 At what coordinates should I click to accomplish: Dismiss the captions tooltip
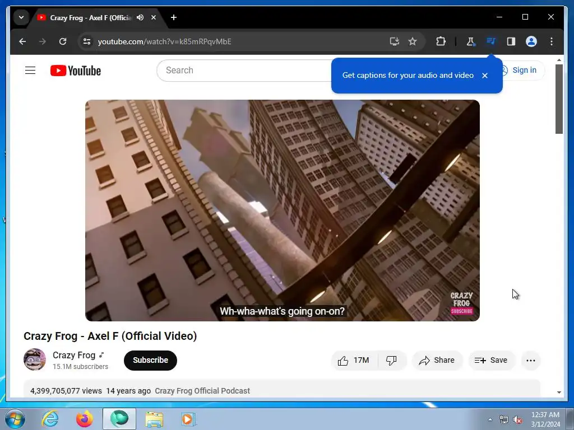click(485, 76)
